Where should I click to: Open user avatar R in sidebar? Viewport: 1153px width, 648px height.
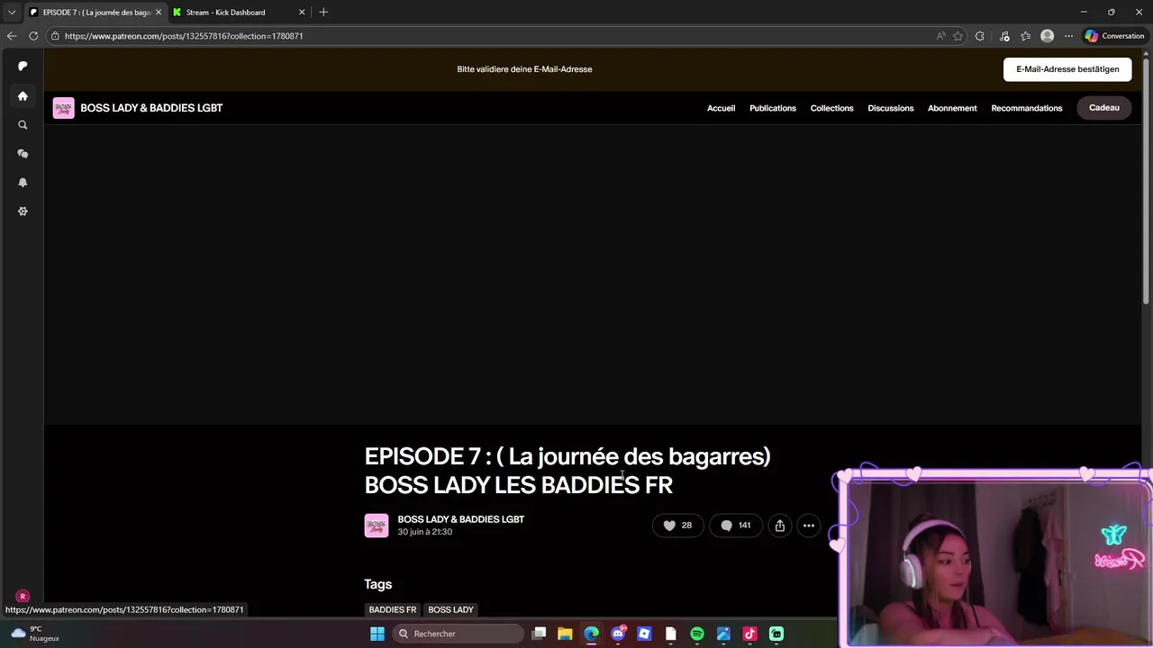(x=23, y=596)
